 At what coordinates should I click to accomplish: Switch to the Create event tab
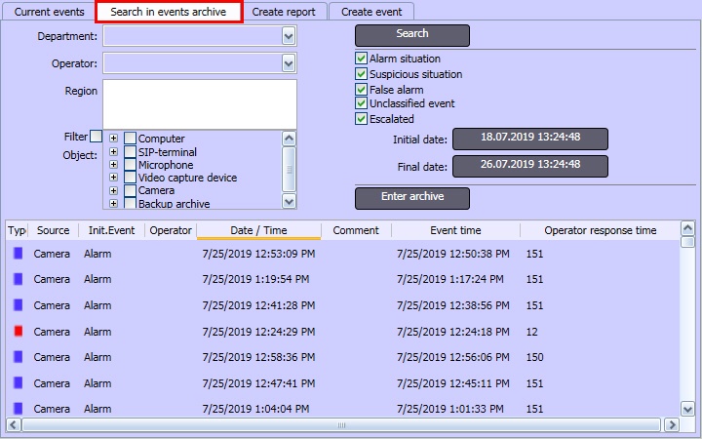[371, 12]
